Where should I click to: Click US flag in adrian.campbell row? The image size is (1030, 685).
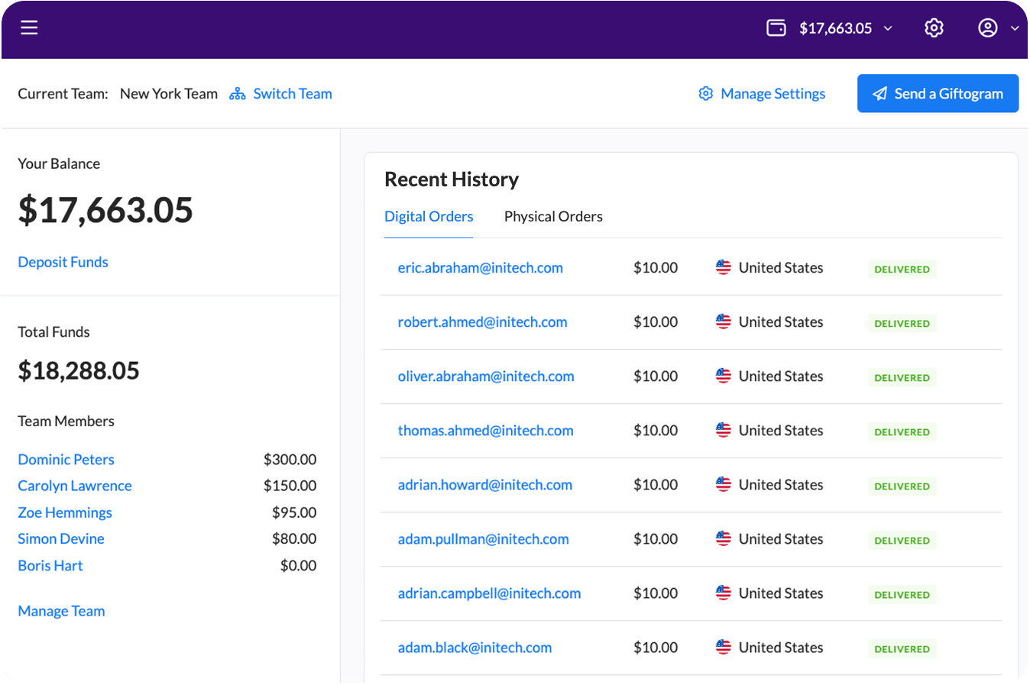[x=724, y=593]
